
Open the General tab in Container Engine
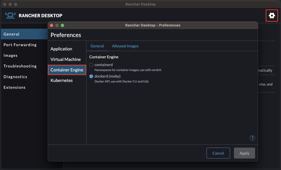click(x=97, y=46)
